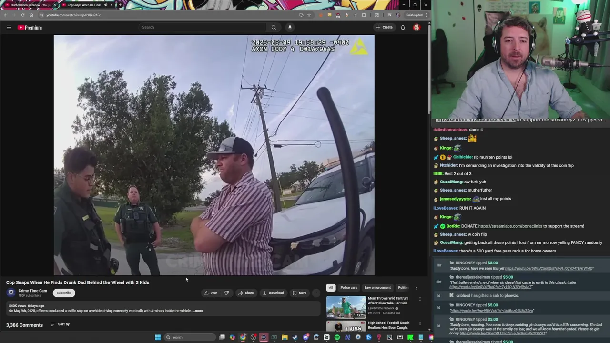Open options for High School Football Coach video
610x343 pixels.
420,323
